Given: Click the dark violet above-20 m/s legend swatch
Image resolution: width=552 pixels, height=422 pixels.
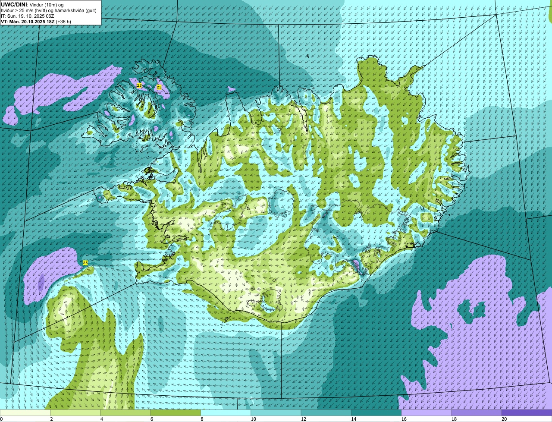Looking at the screenshot, I should tap(527, 413).
